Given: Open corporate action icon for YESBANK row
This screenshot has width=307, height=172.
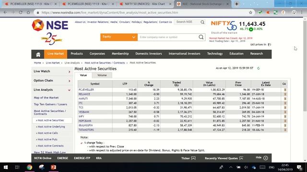Looking at the screenshot, I should click(285, 112).
